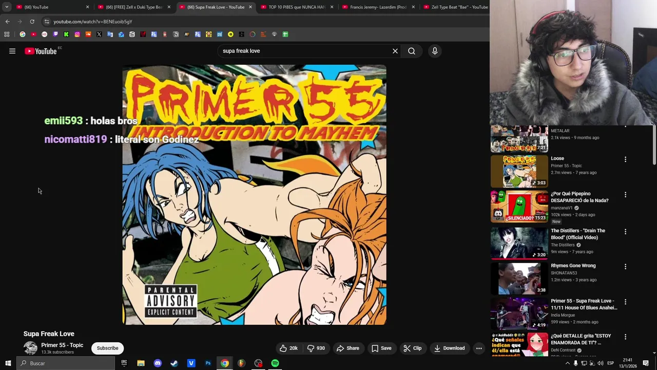The height and width of the screenshot is (370, 657).
Task: Open the YouTube bookmark icon
Action: (33, 34)
